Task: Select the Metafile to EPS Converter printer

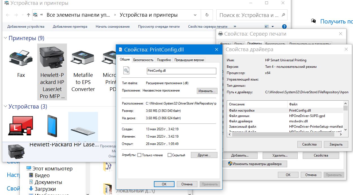Action: tap(83, 58)
